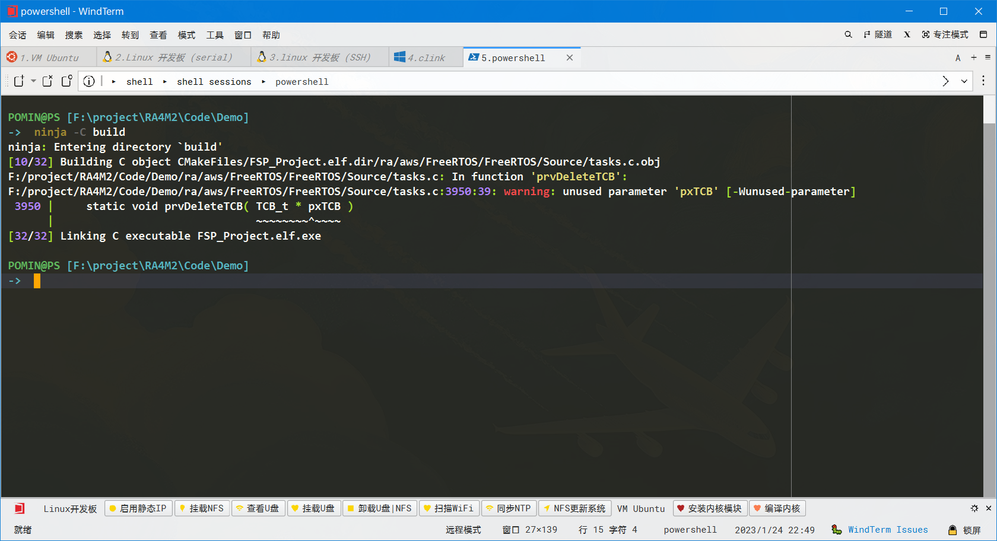Click powershell label in status bar
997x541 pixels.
coord(690,530)
